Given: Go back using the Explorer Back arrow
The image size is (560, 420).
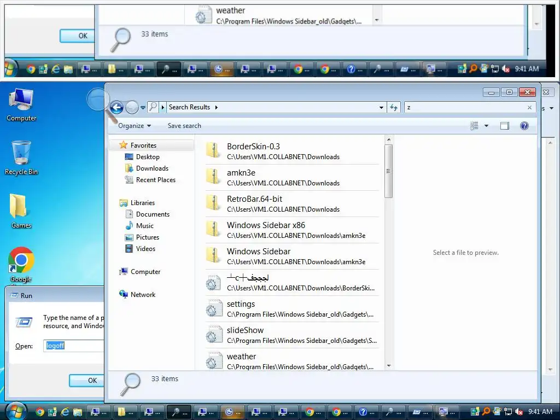Looking at the screenshot, I should pos(117,107).
